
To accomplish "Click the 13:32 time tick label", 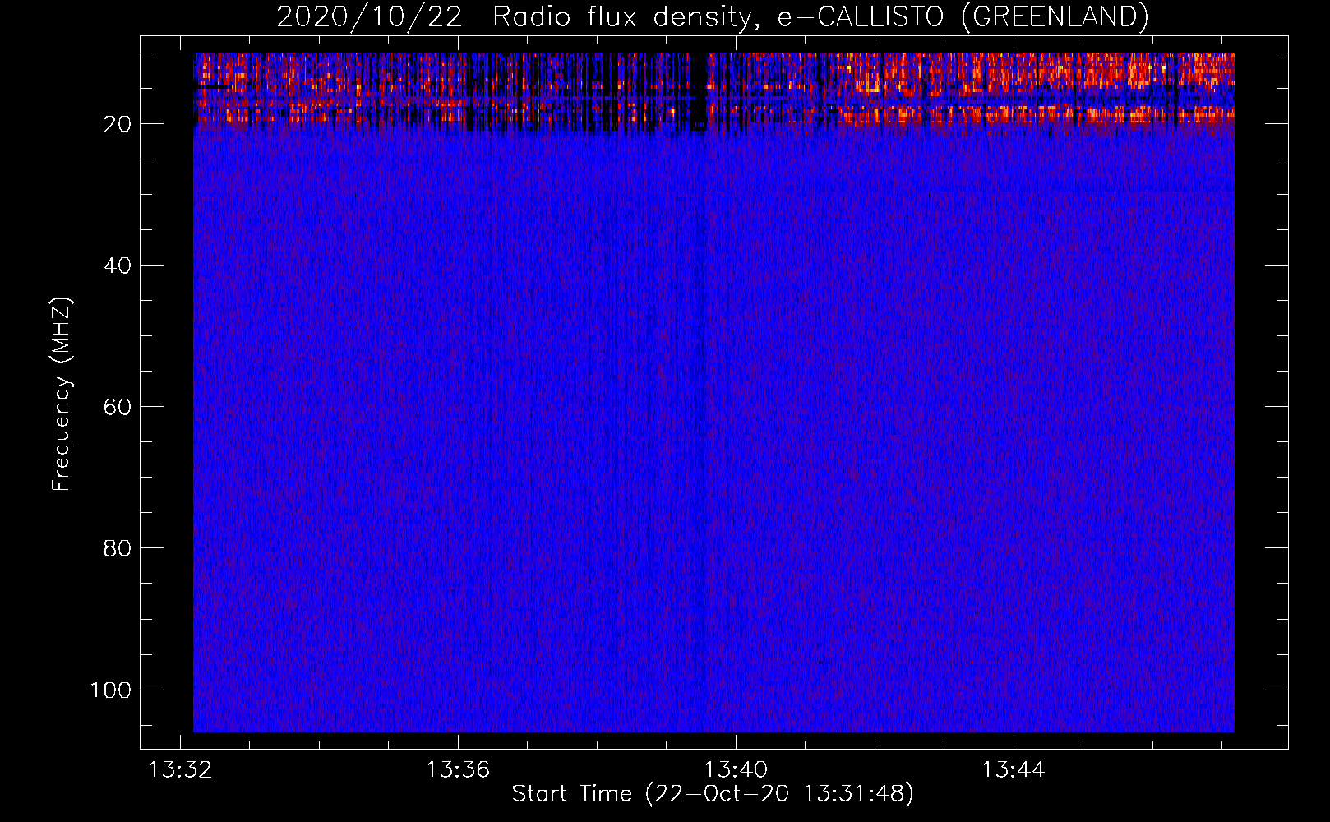I will (180, 770).
